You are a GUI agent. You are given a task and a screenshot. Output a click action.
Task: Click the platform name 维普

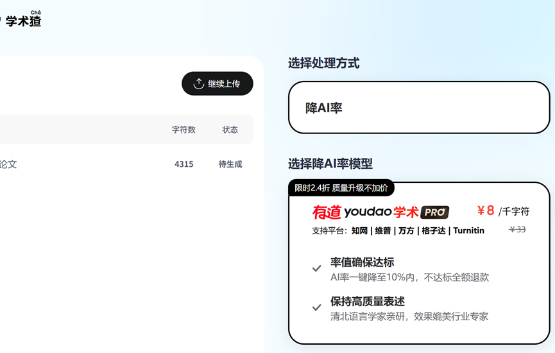383,231
